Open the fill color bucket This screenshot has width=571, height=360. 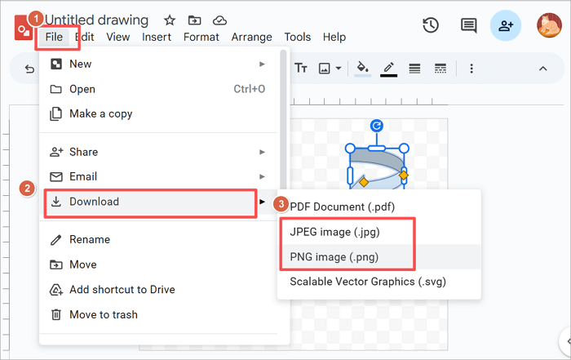[362, 68]
